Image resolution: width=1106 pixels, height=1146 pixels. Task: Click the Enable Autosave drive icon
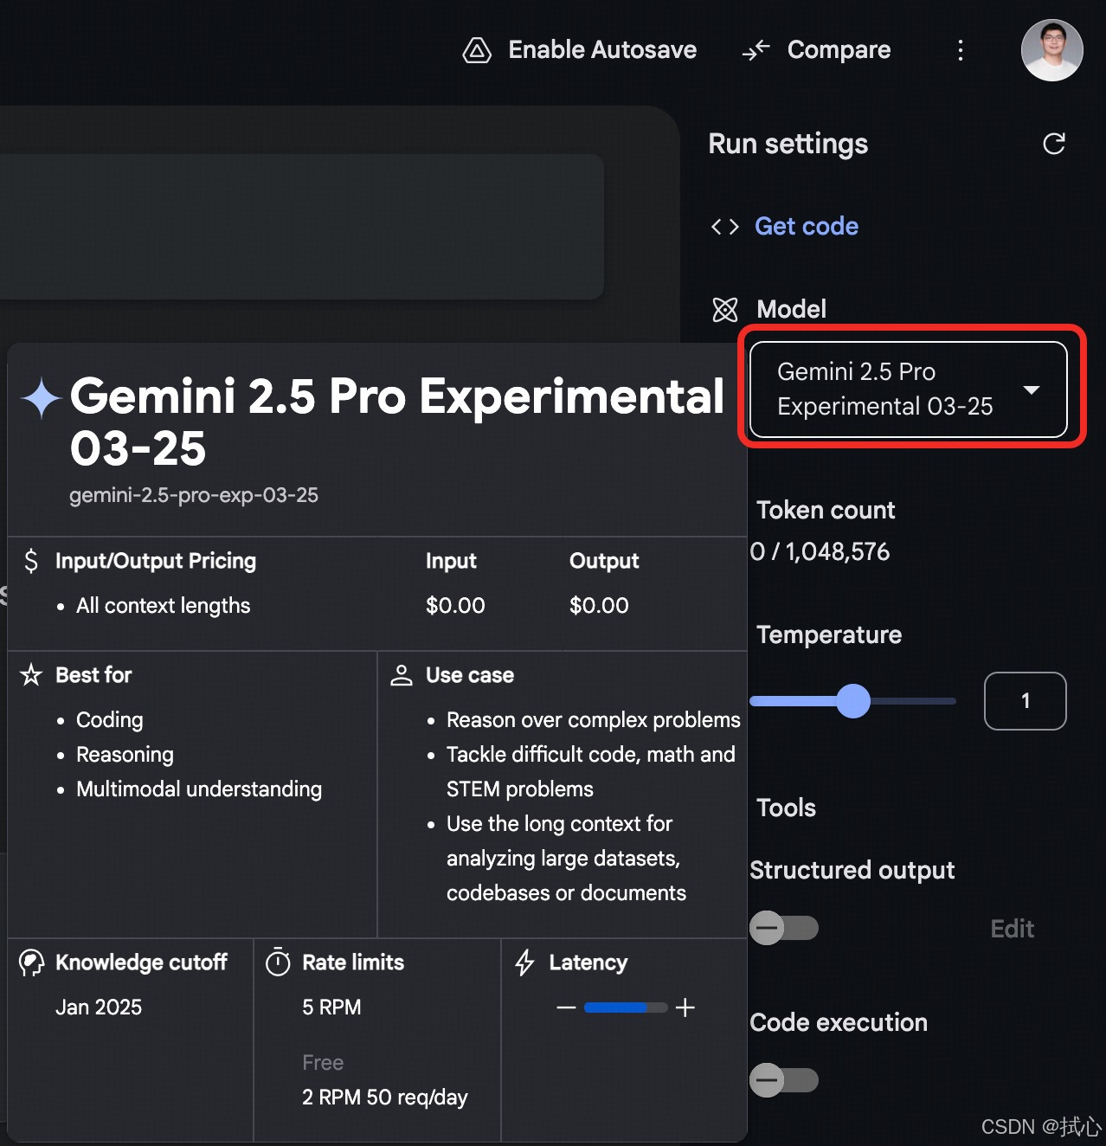tap(477, 50)
